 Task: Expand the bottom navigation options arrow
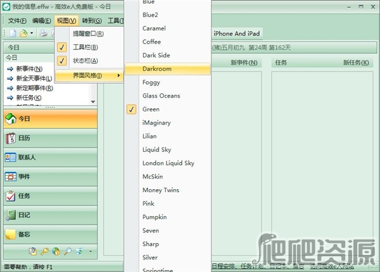point(90,252)
